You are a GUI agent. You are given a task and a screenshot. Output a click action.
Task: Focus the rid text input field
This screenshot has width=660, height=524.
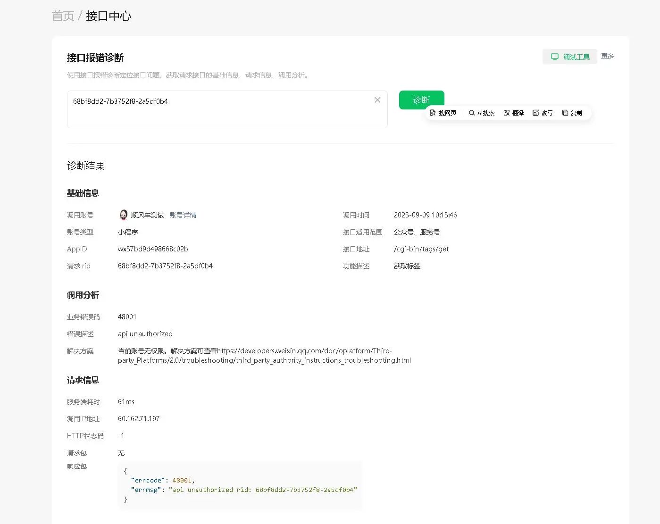tap(227, 109)
